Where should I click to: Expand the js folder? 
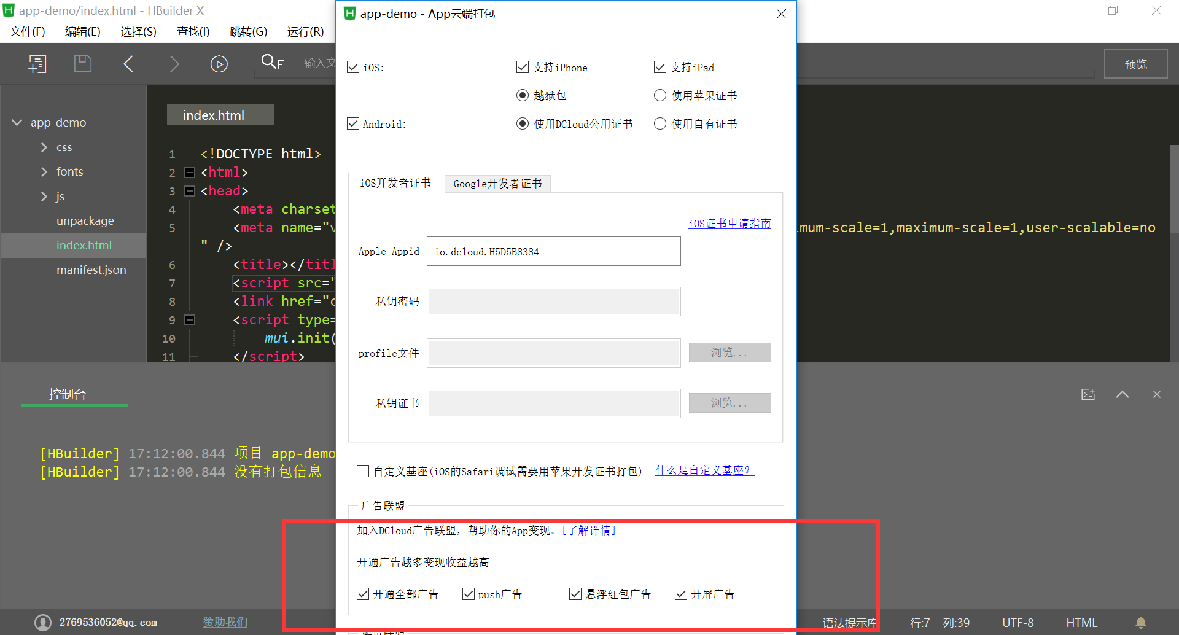click(x=44, y=197)
